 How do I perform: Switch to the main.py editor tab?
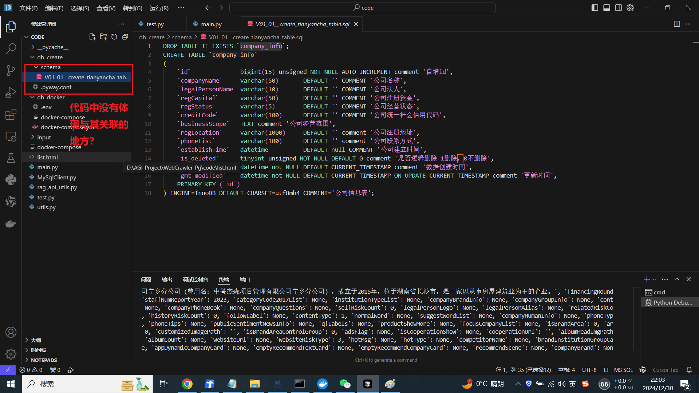click(x=211, y=24)
